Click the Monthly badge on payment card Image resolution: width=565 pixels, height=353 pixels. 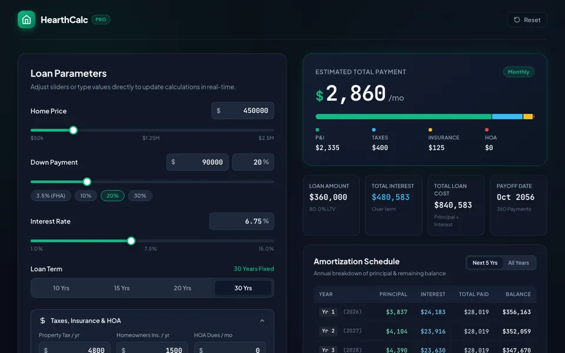point(519,72)
